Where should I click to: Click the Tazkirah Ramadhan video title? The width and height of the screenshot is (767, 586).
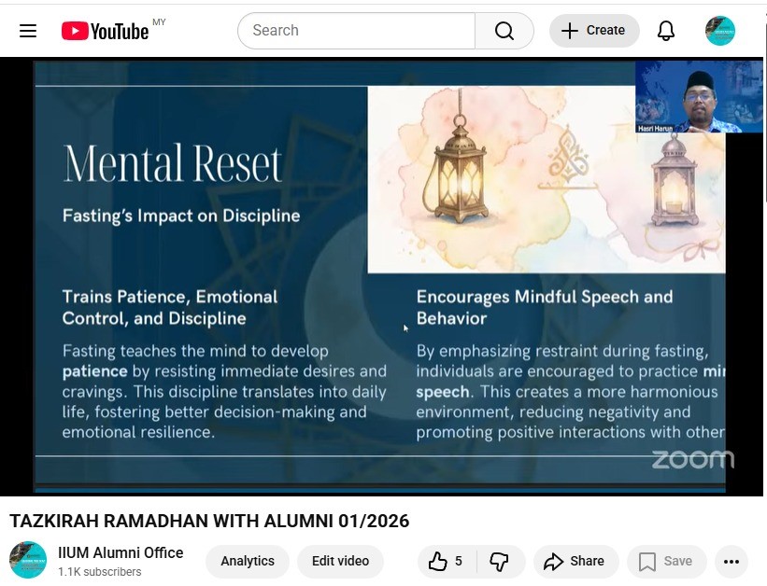(x=209, y=521)
